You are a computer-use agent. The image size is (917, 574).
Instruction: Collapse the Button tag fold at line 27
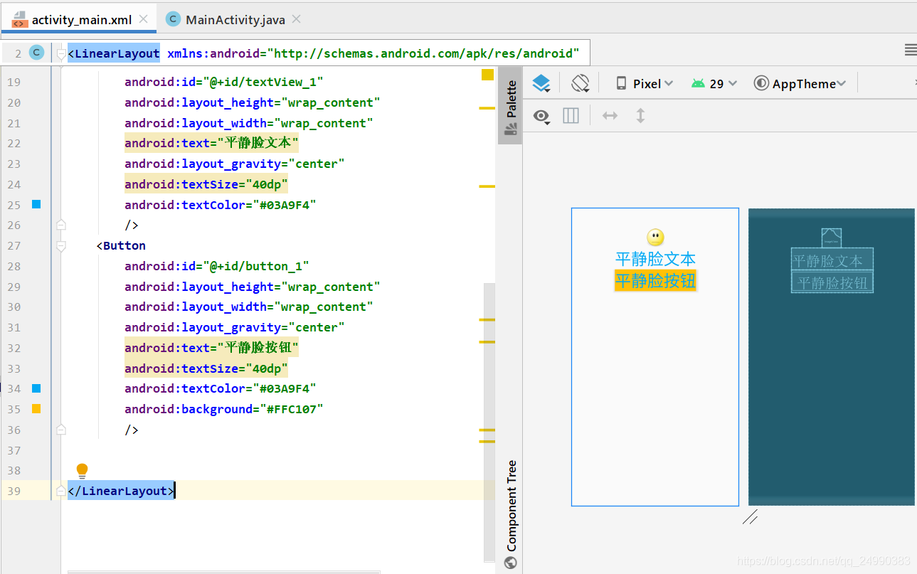(x=61, y=245)
